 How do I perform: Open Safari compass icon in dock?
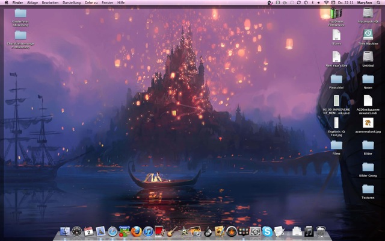(x=112, y=231)
